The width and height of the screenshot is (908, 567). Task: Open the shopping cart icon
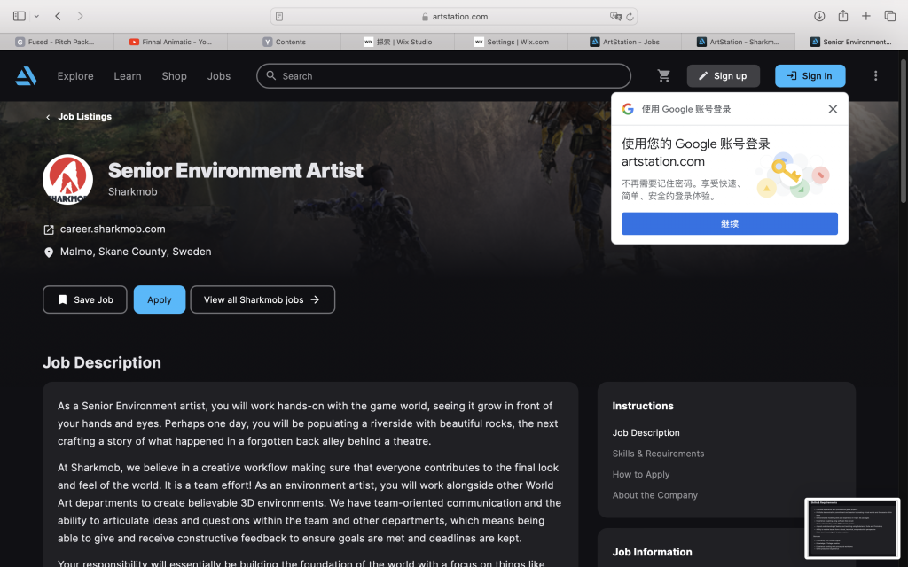tap(663, 76)
